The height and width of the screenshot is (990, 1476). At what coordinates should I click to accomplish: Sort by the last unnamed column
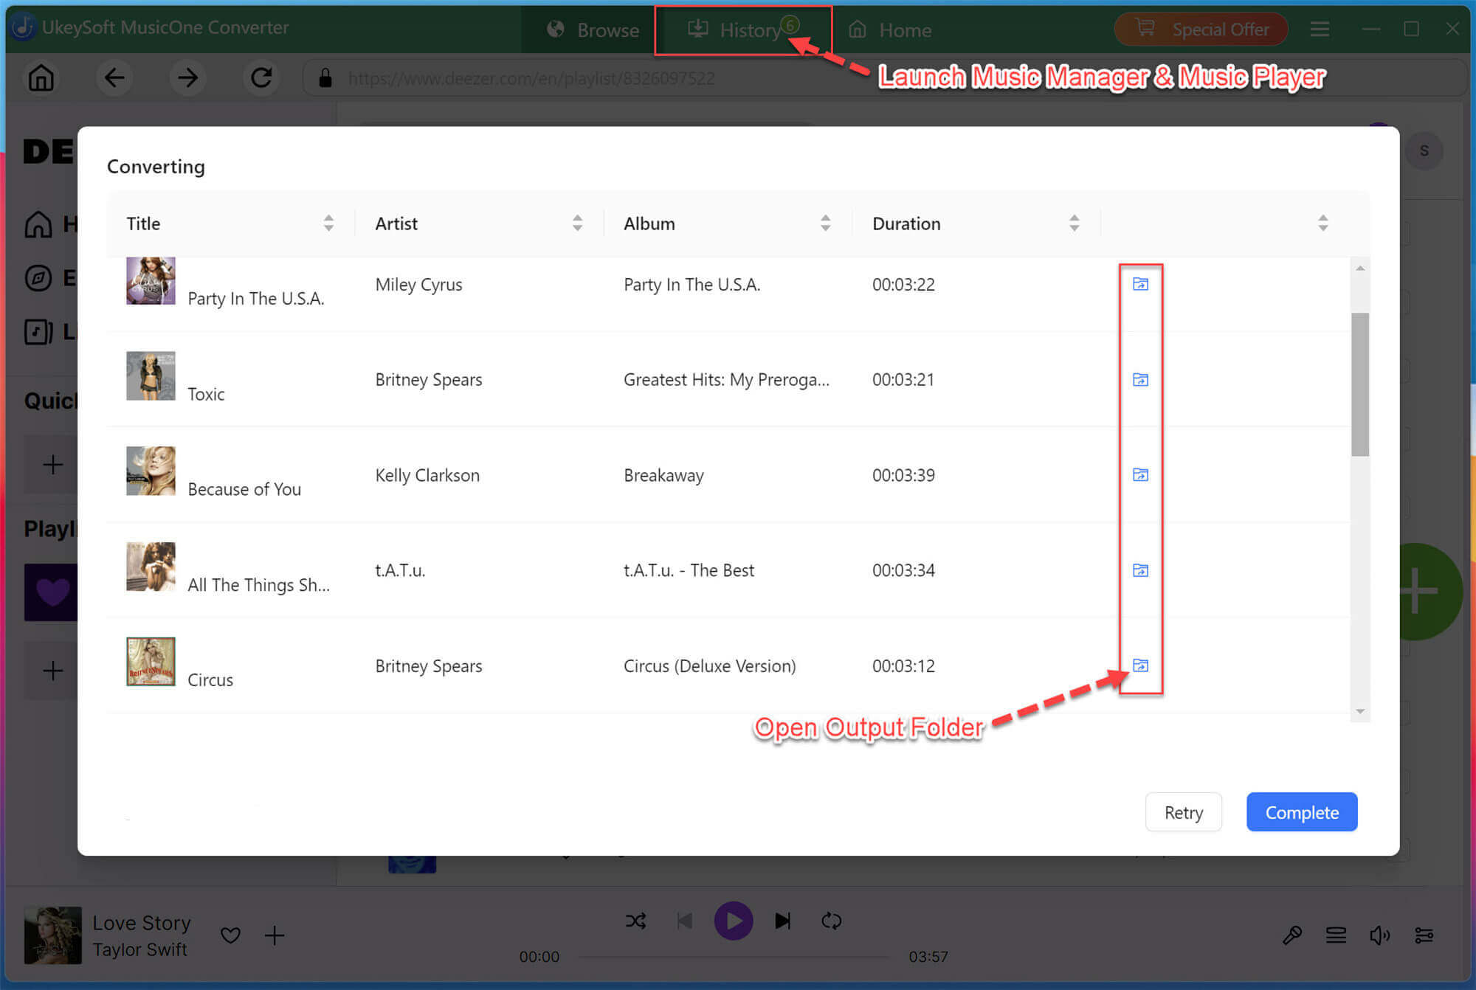pos(1322,224)
